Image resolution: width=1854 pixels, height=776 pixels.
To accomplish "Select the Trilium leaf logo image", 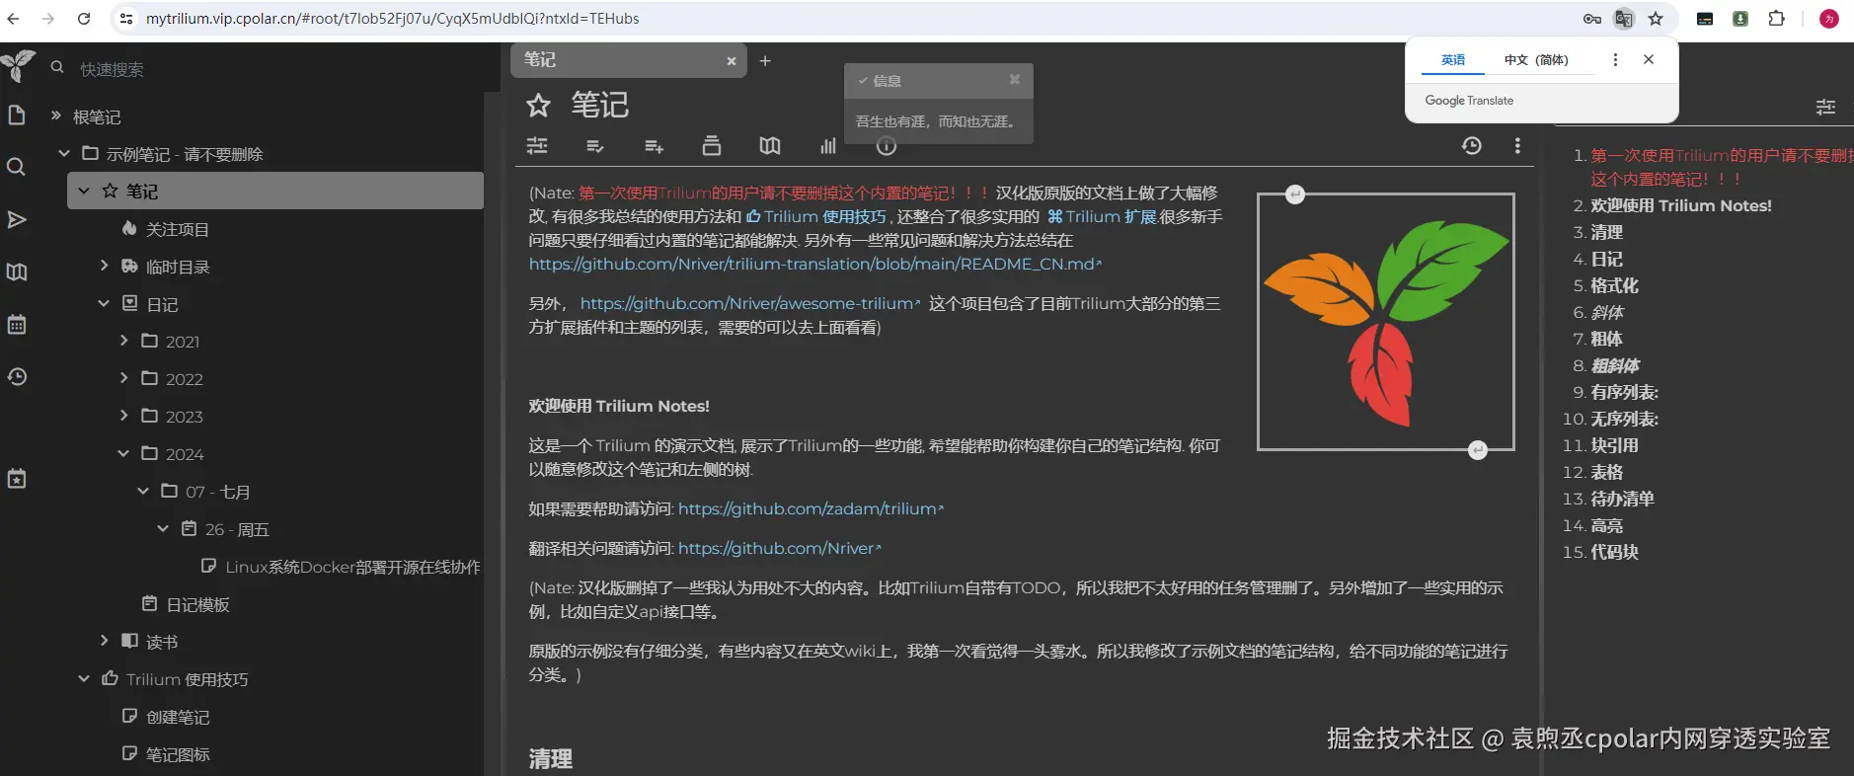I will tap(1386, 322).
